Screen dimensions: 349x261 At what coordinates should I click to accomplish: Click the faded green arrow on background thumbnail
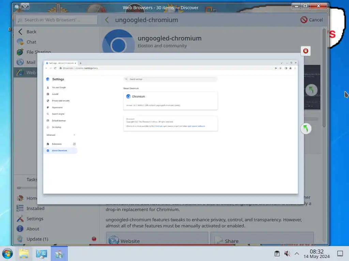pyautogui.click(x=311, y=90)
